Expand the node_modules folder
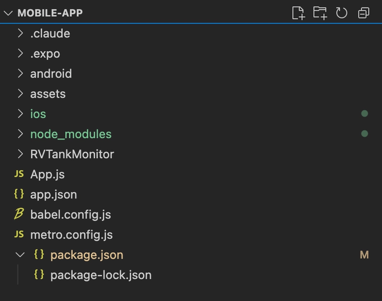Image resolution: width=382 pixels, height=301 pixels. (71, 134)
